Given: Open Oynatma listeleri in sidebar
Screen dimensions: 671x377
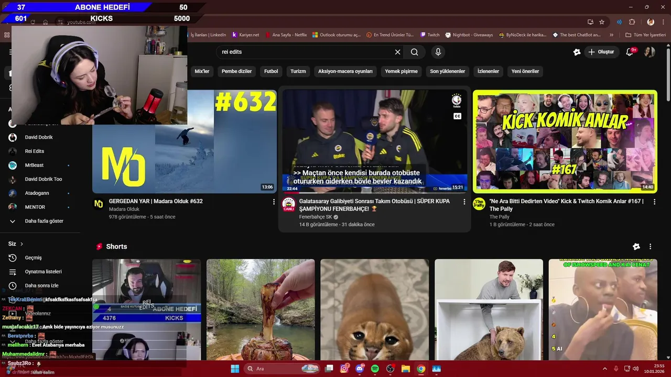Looking at the screenshot, I should pyautogui.click(x=44, y=272).
